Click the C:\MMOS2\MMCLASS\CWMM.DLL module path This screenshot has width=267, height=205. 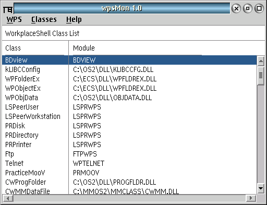pos(126,191)
